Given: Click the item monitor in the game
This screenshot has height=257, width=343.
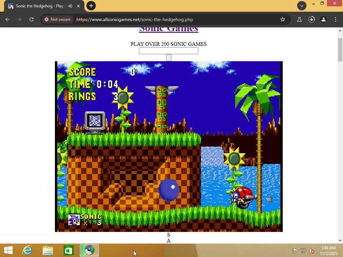Looking at the screenshot, I should (x=95, y=122).
